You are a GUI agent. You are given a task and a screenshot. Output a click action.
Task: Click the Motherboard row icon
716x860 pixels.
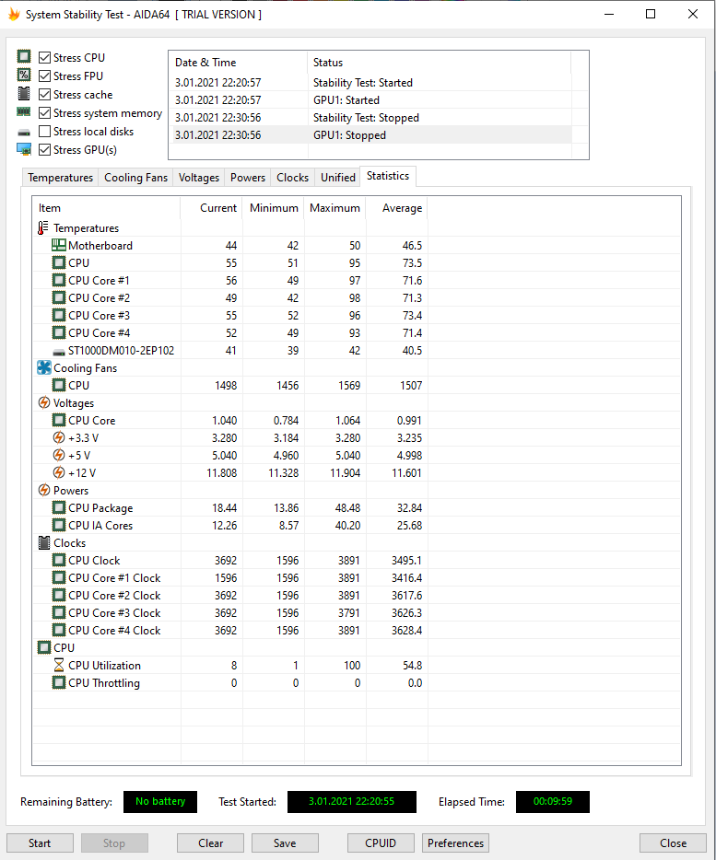(x=59, y=245)
